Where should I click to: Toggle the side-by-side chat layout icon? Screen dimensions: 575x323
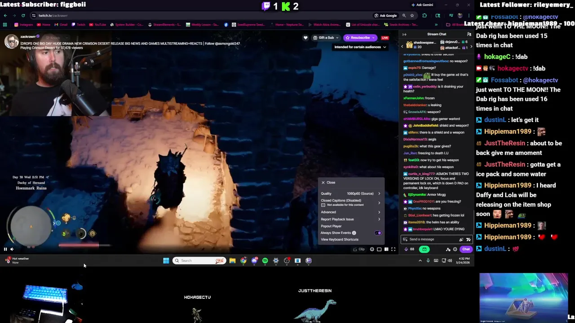[386, 249]
